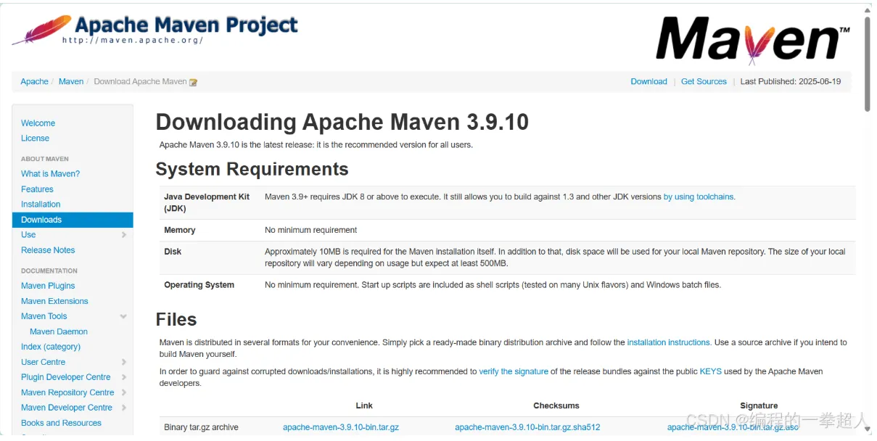
Task: Follow the 'verify the signature' link
Action: click(x=514, y=371)
